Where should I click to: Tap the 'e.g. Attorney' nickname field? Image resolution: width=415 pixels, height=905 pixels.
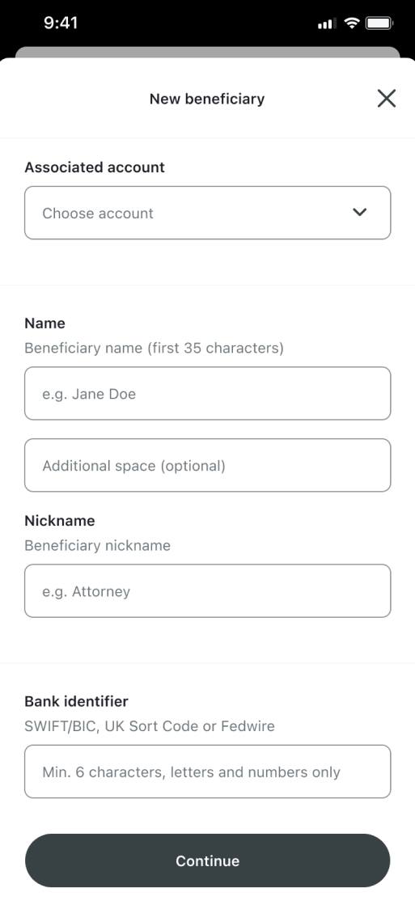click(x=207, y=590)
